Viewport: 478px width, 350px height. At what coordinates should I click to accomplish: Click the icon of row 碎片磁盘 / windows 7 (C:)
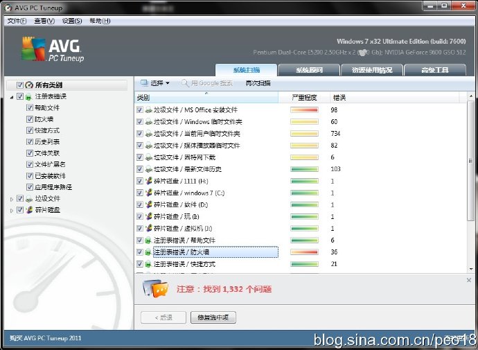tap(148, 193)
